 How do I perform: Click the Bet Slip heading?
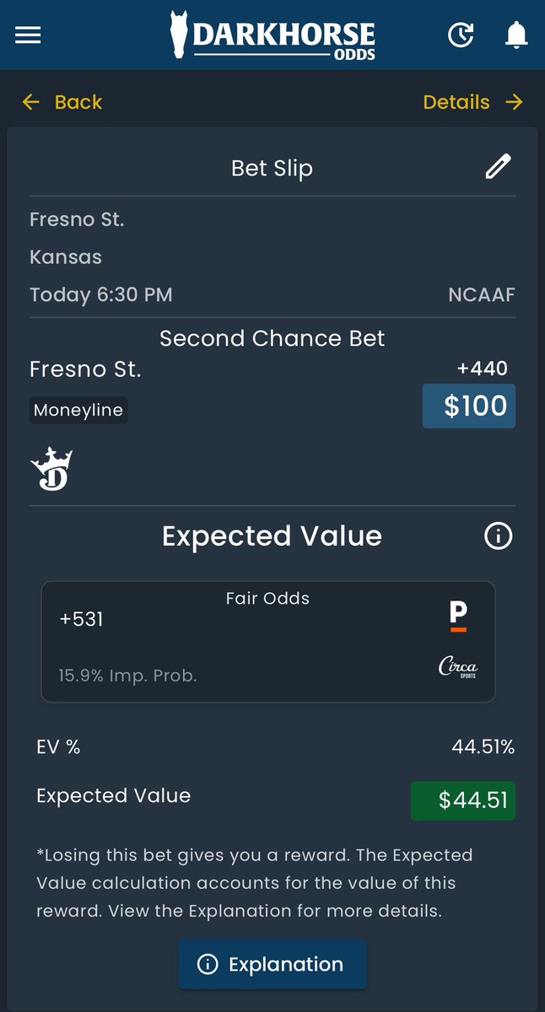[x=272, y=168]
